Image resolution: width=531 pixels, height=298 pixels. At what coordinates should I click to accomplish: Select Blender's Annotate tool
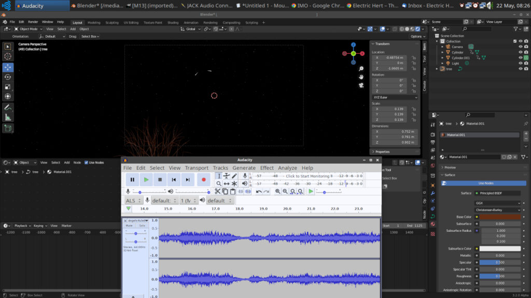coord(8,108)
